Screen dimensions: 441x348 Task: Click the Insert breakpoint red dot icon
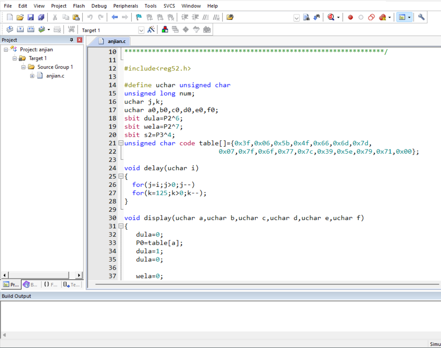(350, 17)
